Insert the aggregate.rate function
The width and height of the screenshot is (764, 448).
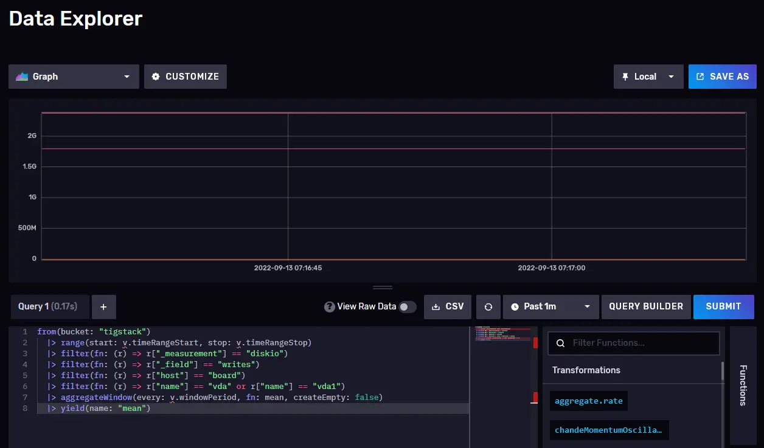pyautogui.click(x=588, y=401)
